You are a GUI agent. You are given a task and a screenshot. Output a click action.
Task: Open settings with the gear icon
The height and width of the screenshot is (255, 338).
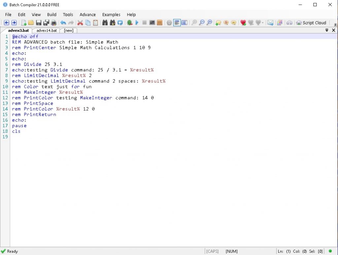click(x=169, y=23)
